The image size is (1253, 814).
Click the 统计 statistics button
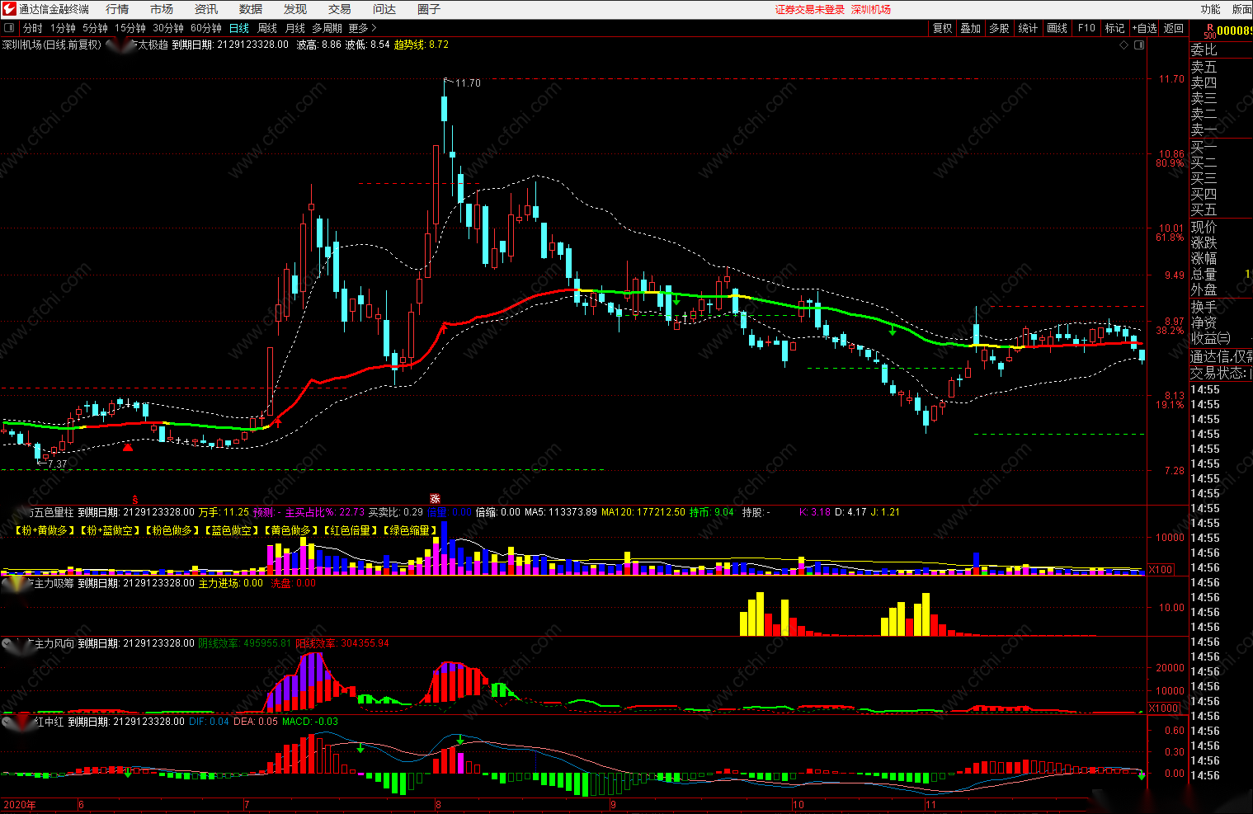pyautogui.click(x=1028, y=28)
